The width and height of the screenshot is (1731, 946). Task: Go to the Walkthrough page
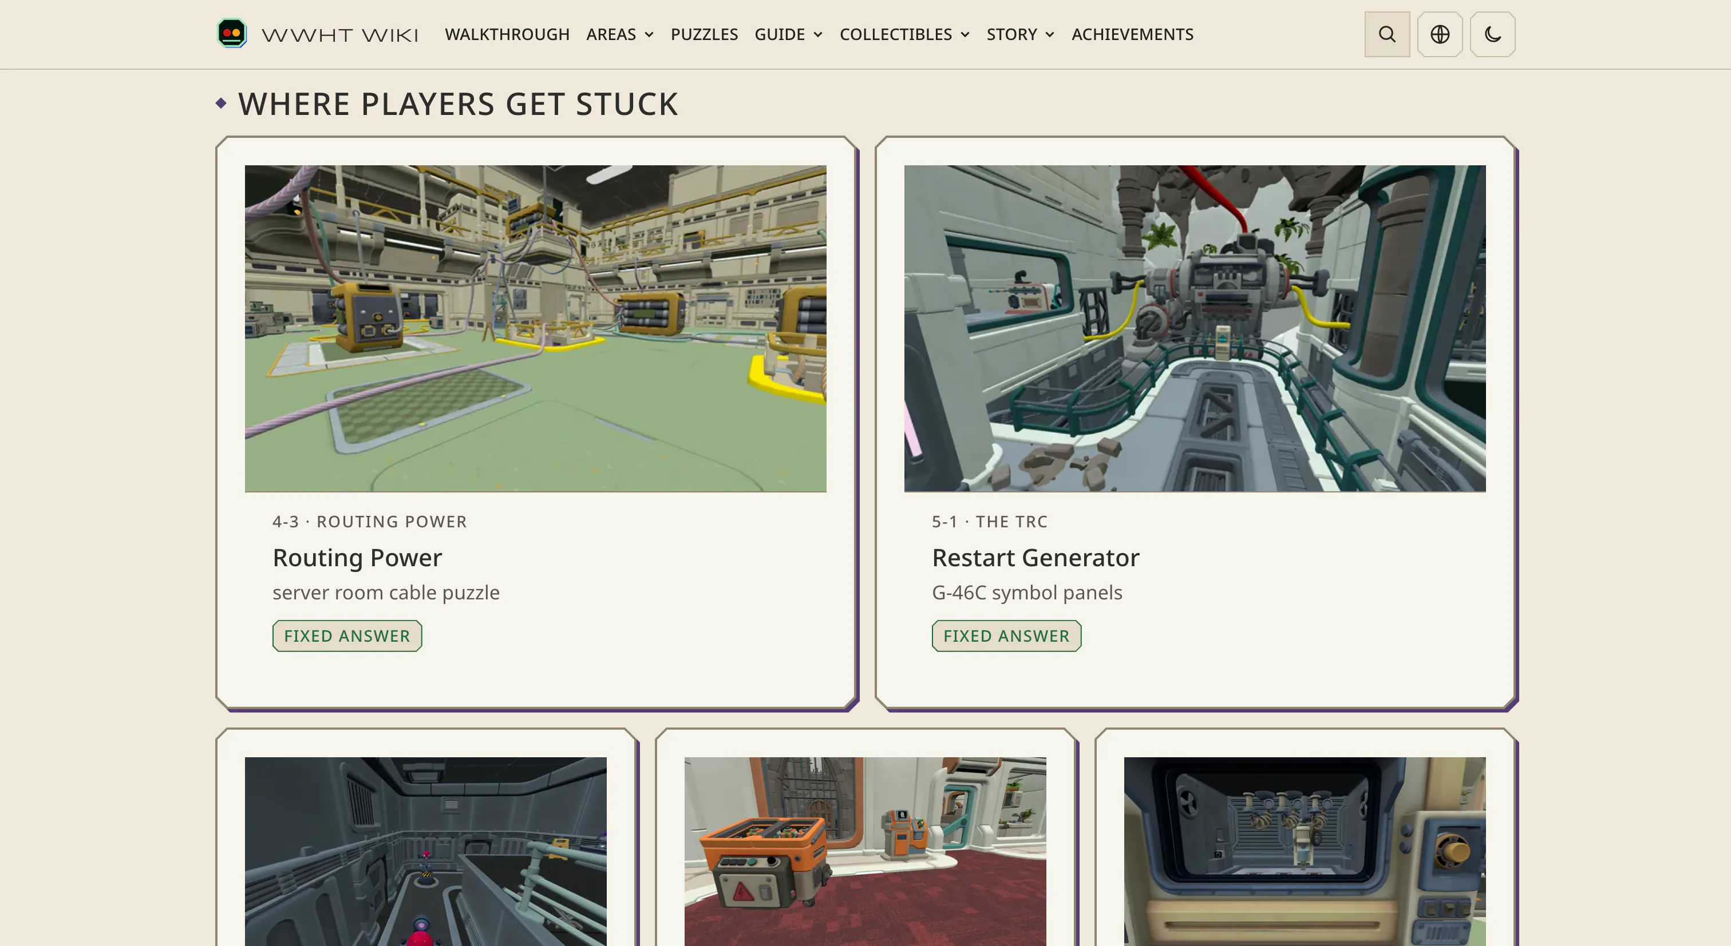pos(507,34)
